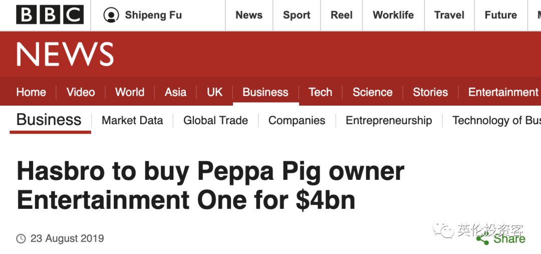Open the Global Trade subsection
The height and width of the screenshot is (254, 541).
tap(215, 120)
